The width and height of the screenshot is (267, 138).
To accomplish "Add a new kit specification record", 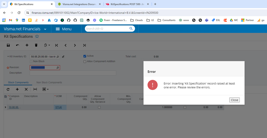I will [x=27, y=45].
